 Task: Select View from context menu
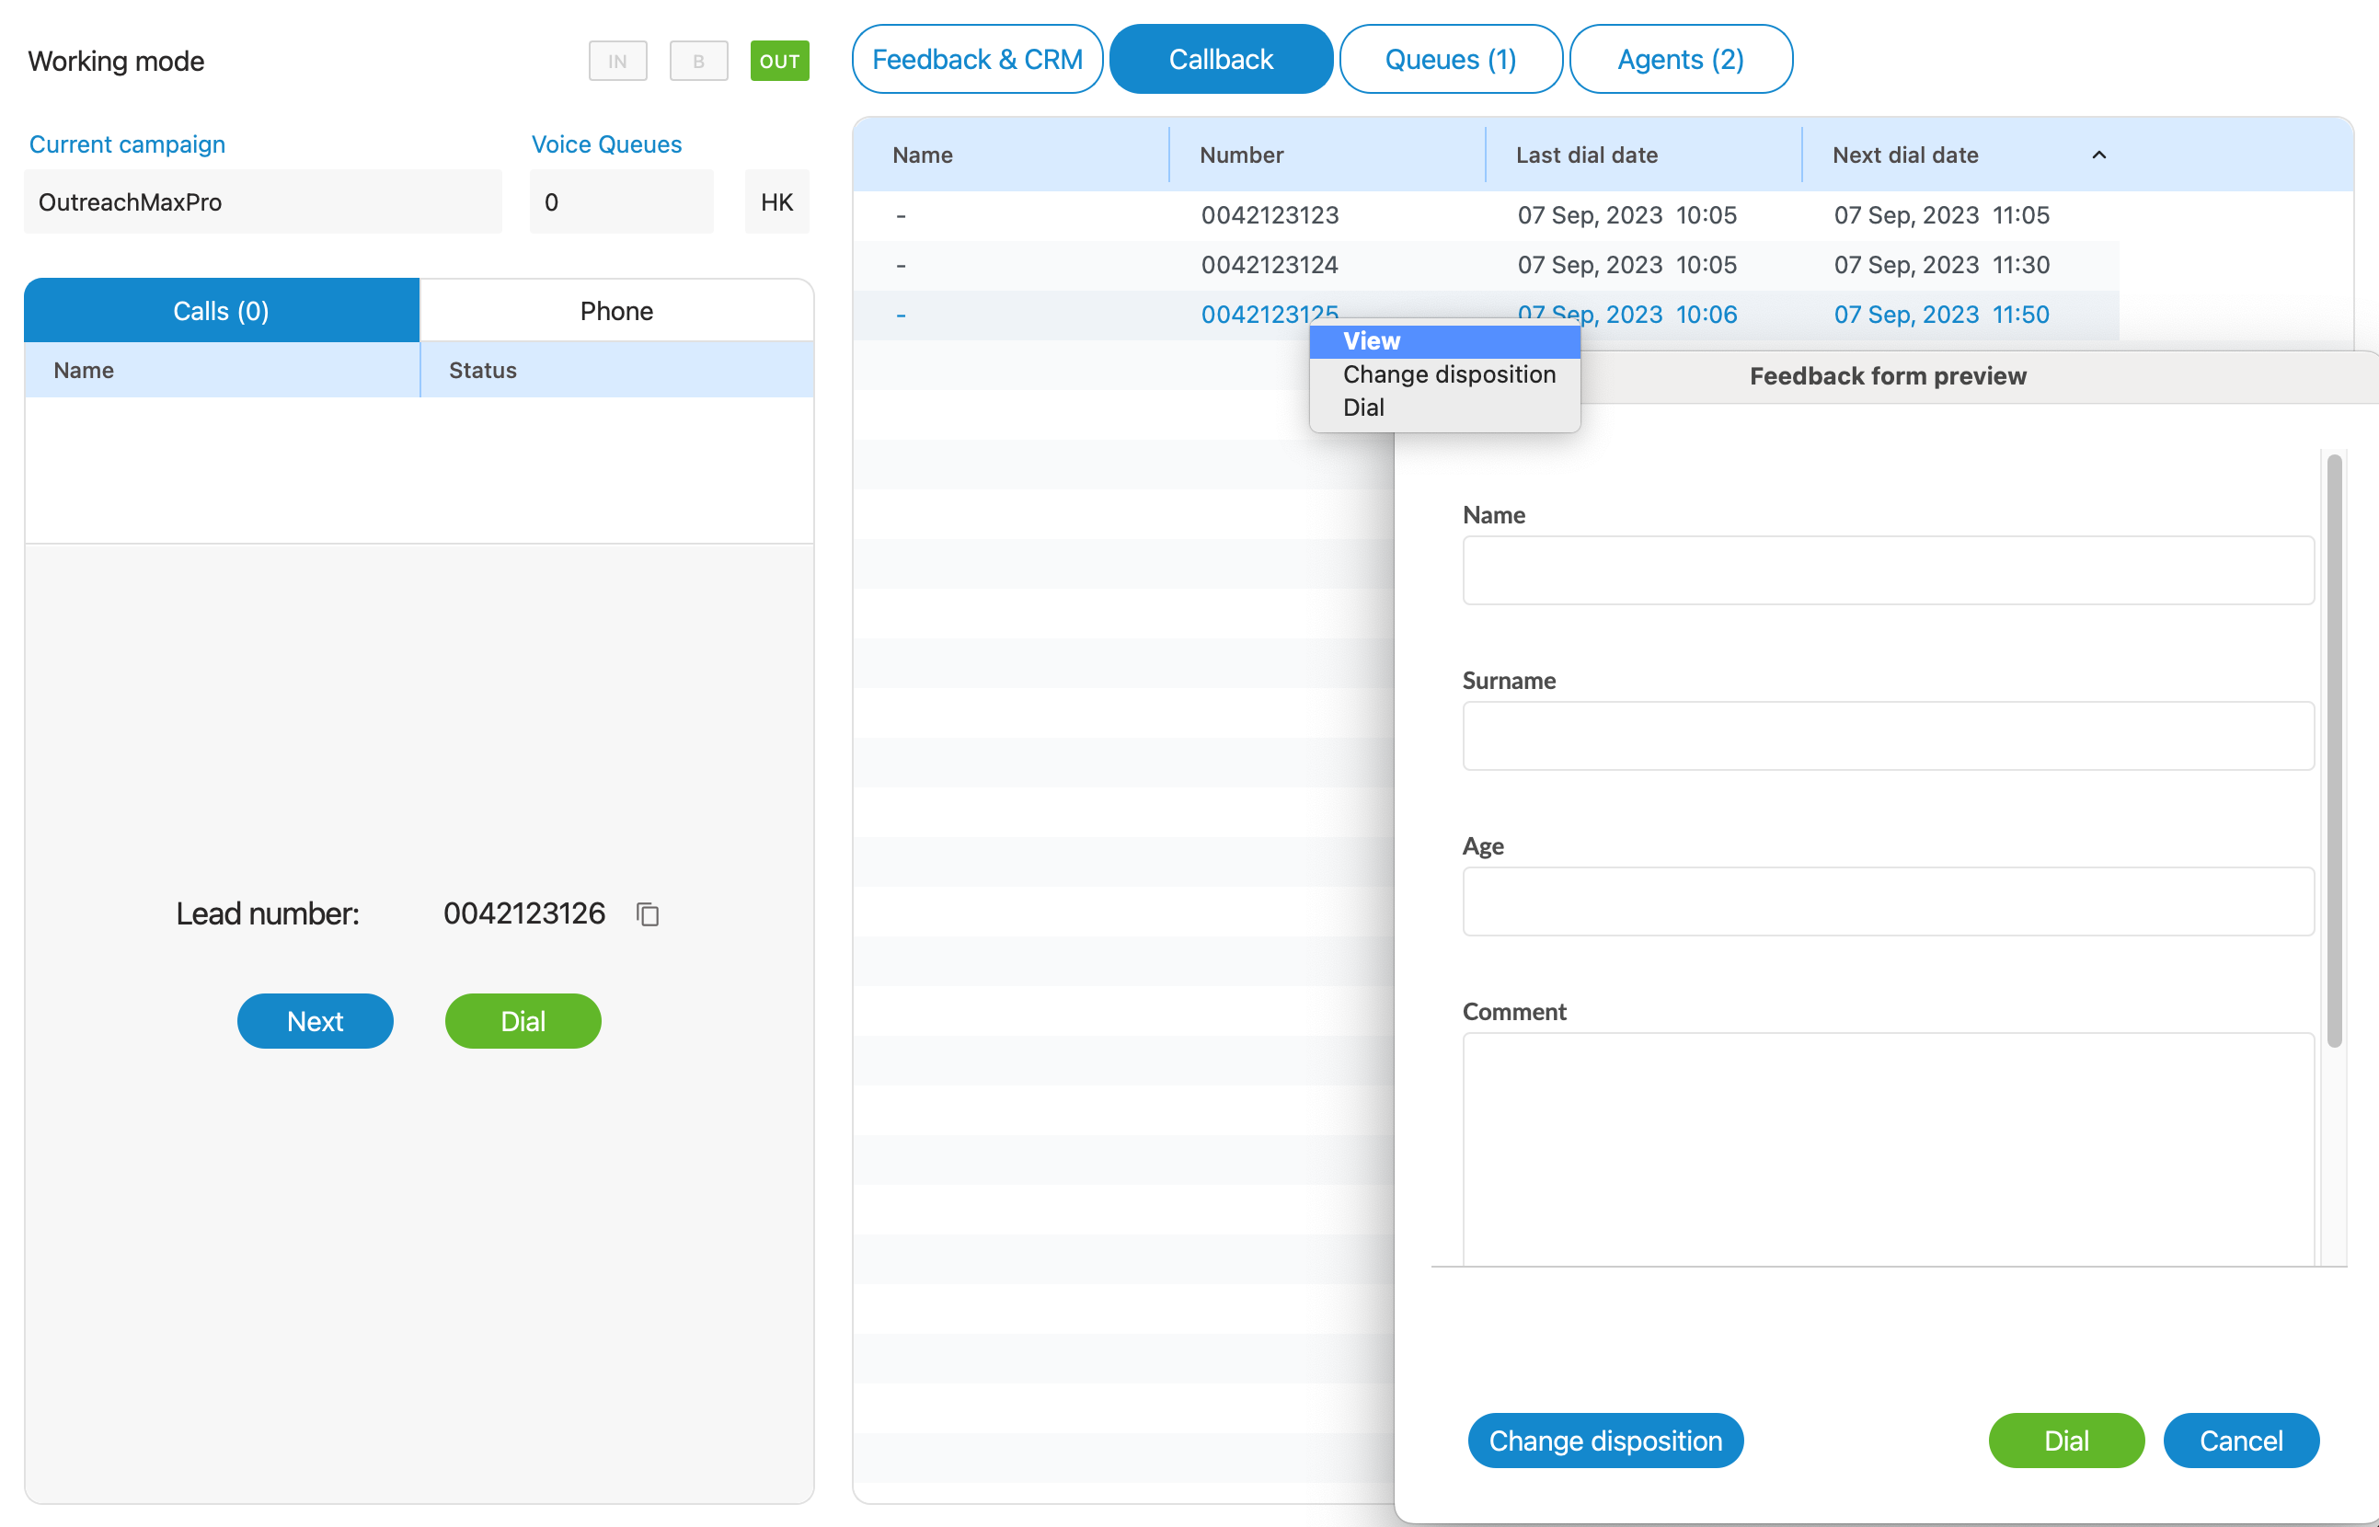(1370, 339)
